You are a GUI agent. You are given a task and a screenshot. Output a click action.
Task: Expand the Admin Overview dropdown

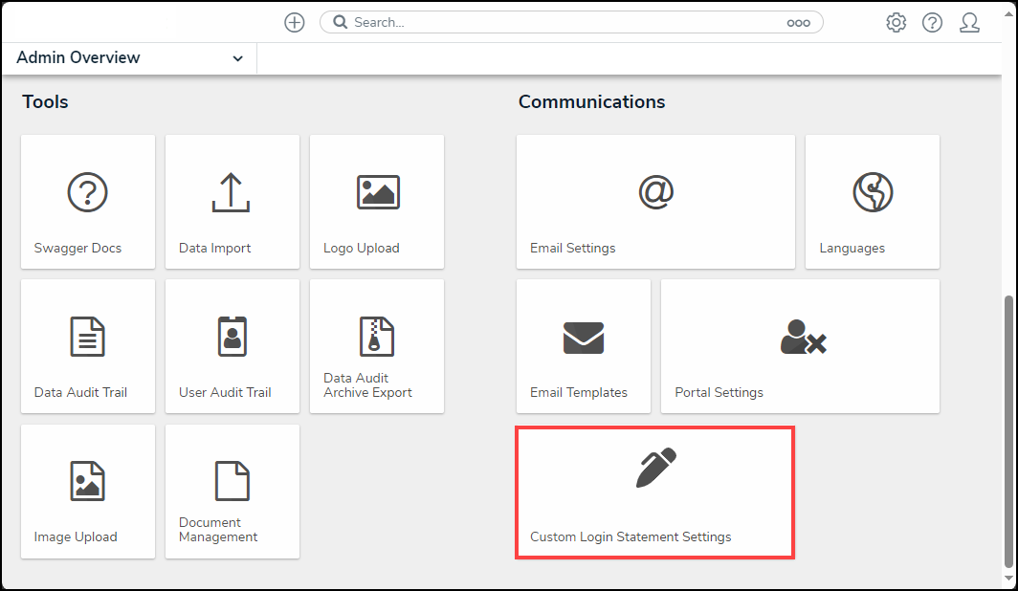point(237,58)
